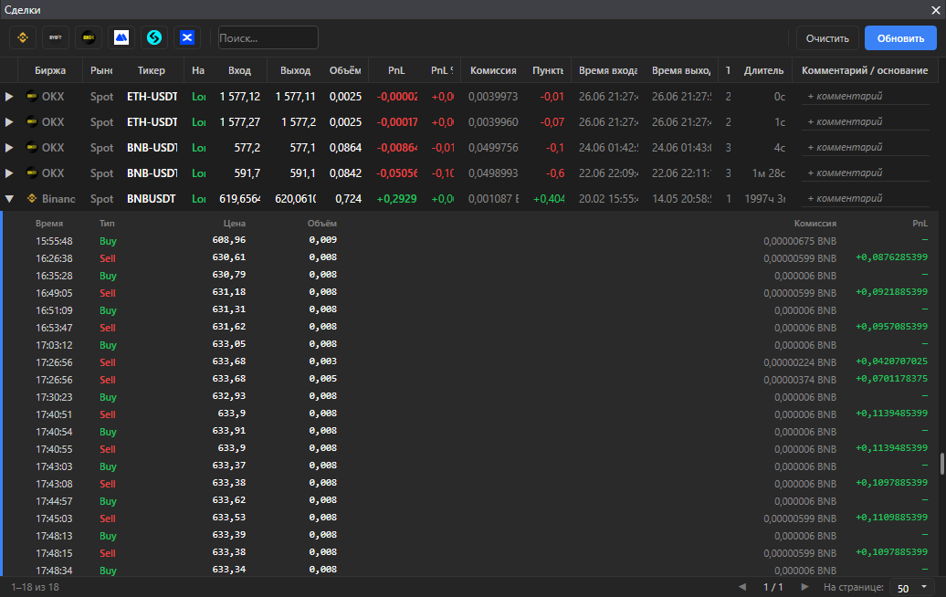Sort by the Длитель column header
This screenshot has height=597, width=946.
pos(763,70)
